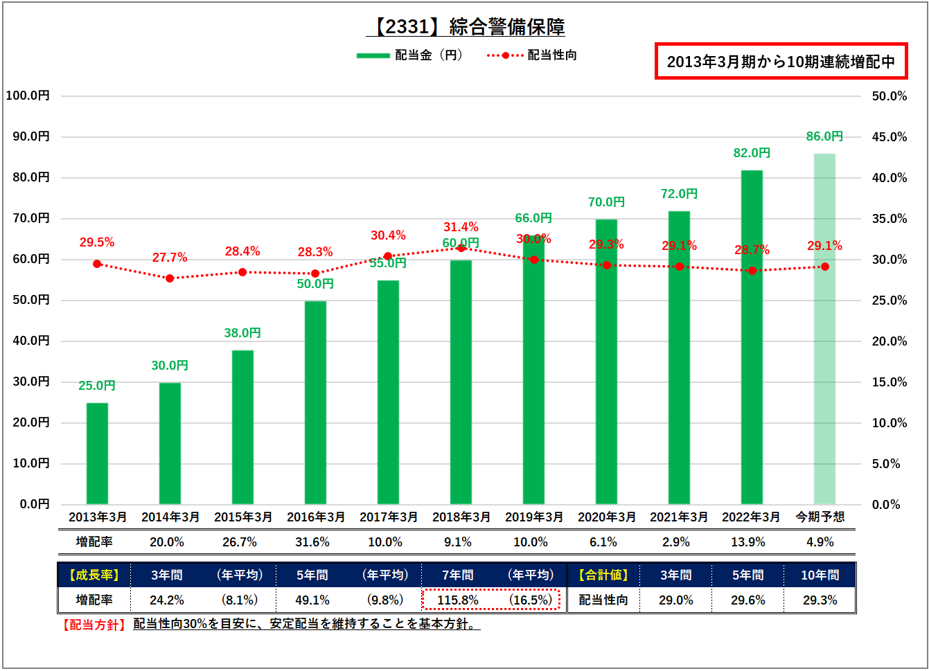Click the 82.0円 data label

(752, 153)
